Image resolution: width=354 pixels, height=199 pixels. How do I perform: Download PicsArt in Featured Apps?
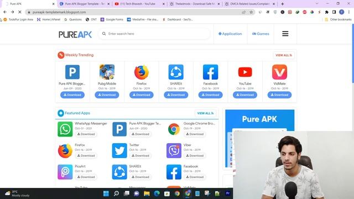(86, 177)
